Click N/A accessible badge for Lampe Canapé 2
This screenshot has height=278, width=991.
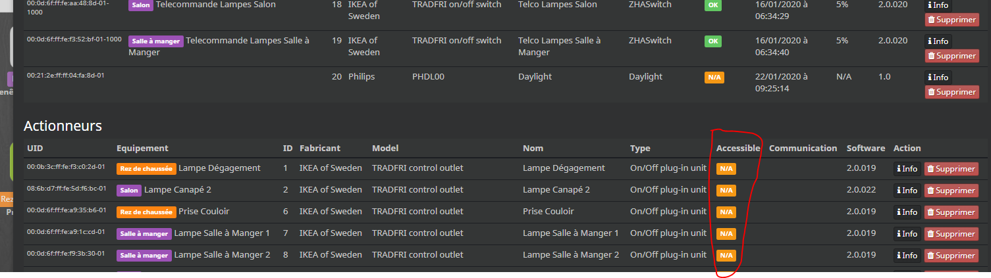click(726, 191)
